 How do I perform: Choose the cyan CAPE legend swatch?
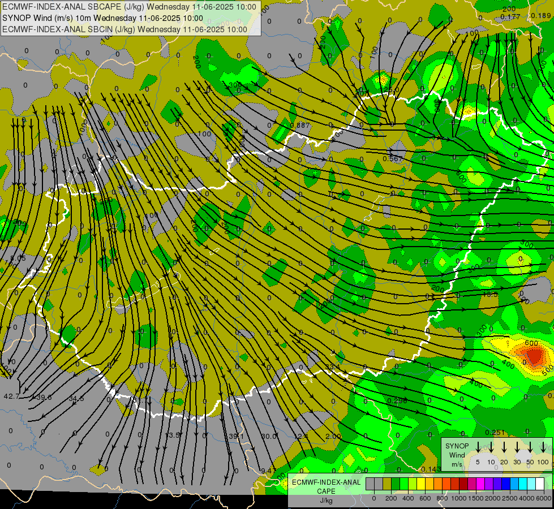point(522,484)
